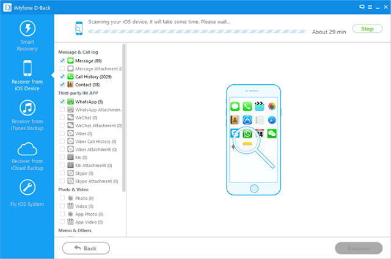391x259 pixels.
Task: Go Back to previous screen
Action: (86, 248)
